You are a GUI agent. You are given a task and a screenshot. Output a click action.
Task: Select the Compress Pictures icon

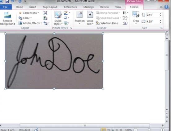point(45,13)
